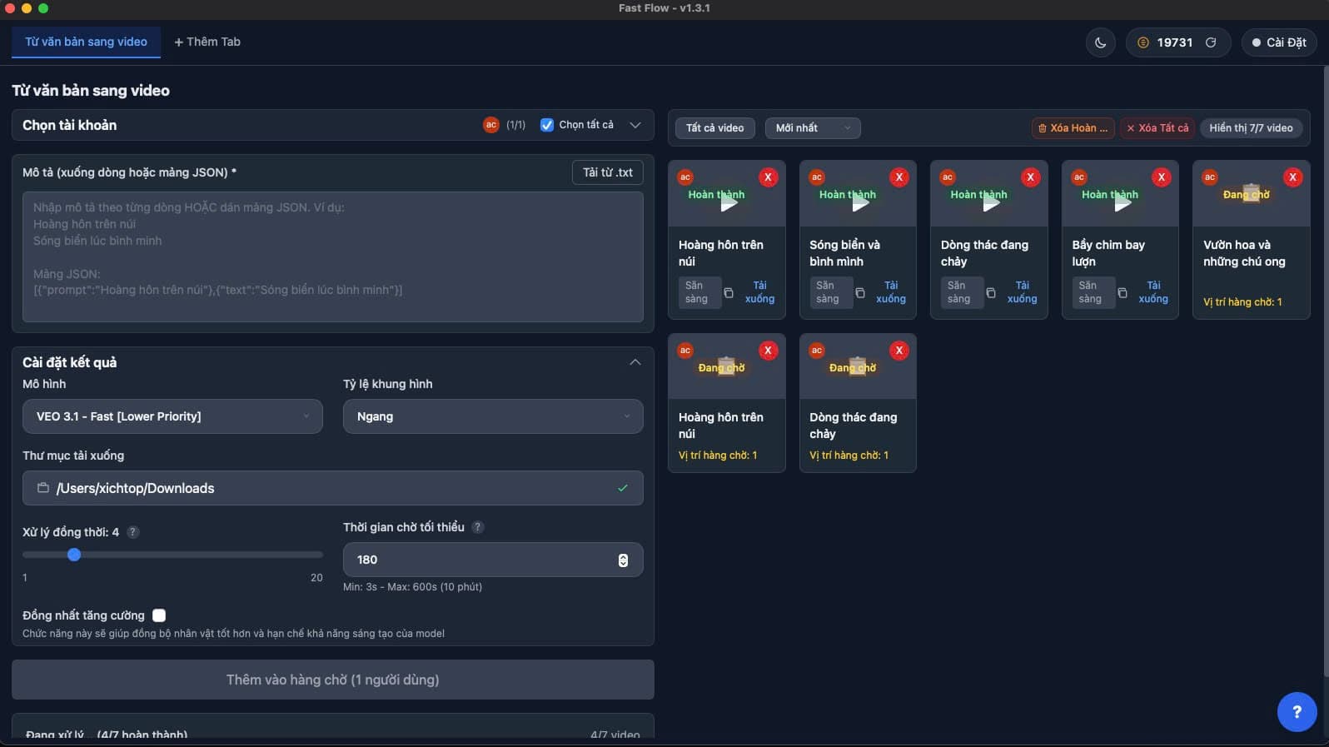Play the Sóng biển và bình minh video
The width and height of the screenshot is (1329, 747).
point(859,202)
